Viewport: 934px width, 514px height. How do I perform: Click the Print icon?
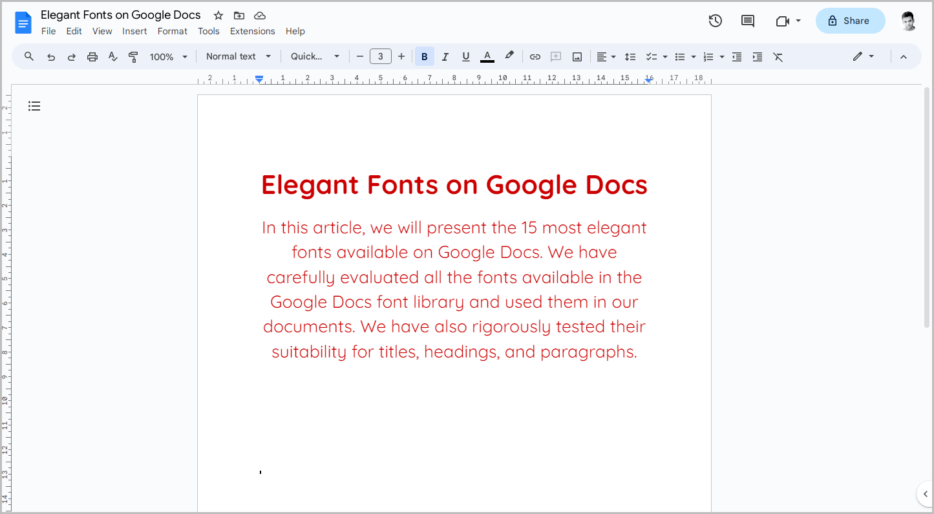[92, 56]
